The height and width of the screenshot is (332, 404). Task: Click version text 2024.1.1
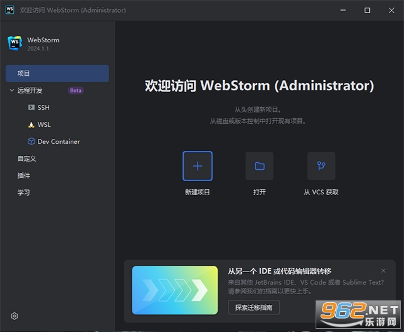click(38, 49)
